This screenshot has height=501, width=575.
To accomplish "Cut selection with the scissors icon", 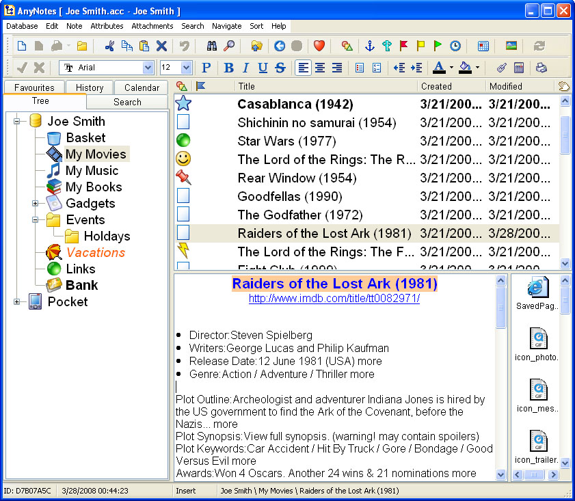I will [x=109, y=46].
